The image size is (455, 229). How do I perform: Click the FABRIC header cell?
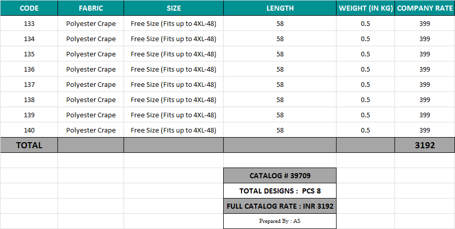tap(91, 8)
